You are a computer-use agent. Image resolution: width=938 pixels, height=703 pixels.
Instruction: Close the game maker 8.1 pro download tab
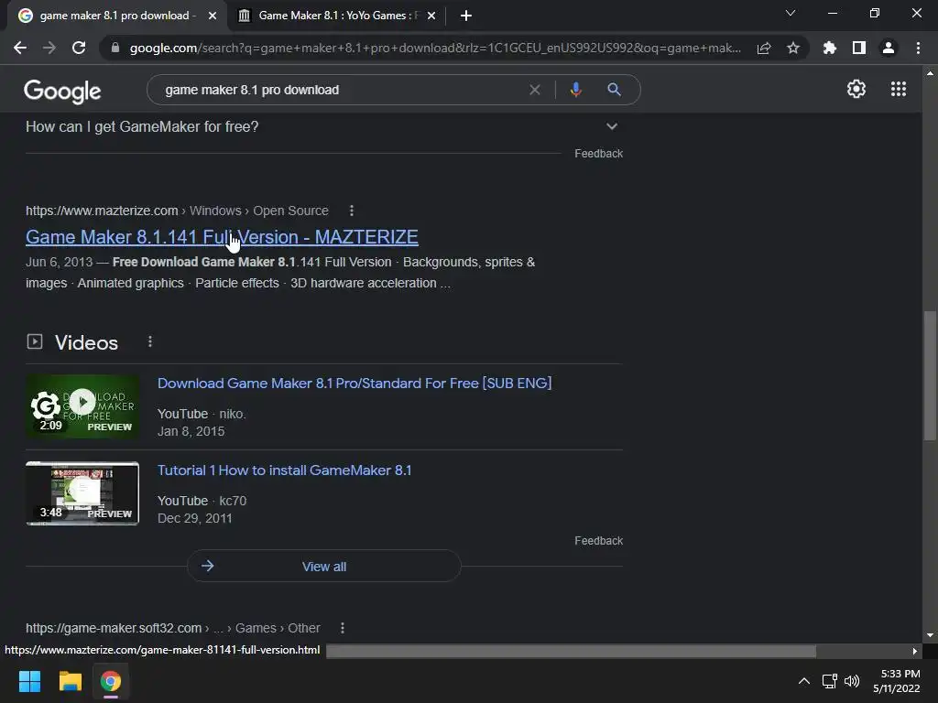coord(213,16)
